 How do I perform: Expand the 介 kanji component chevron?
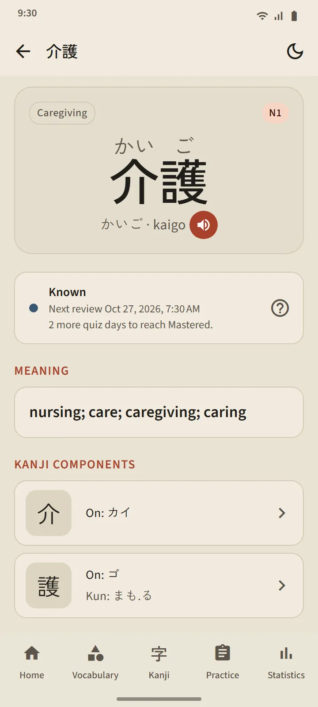coord(282,513)
